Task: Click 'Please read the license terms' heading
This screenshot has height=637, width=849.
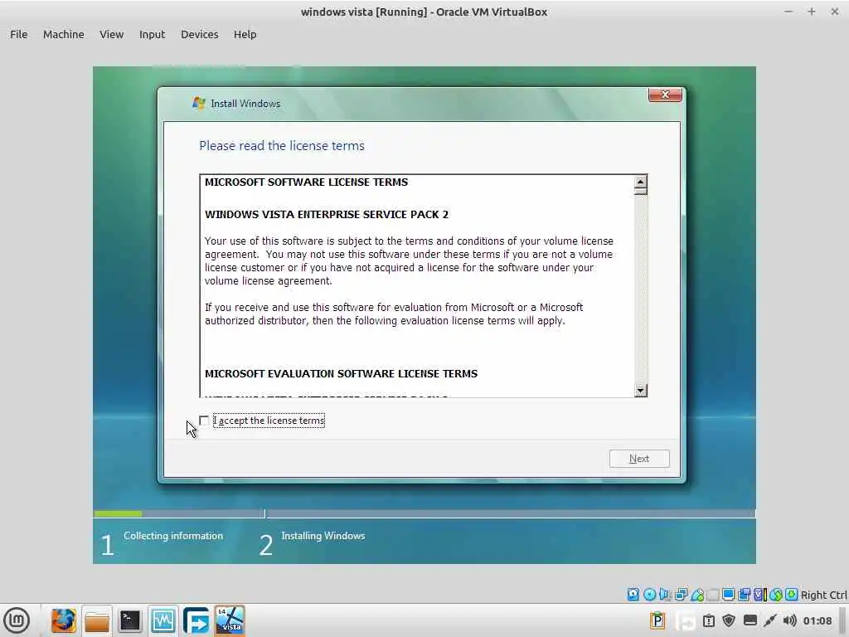Action: click(x=282, y=146)
